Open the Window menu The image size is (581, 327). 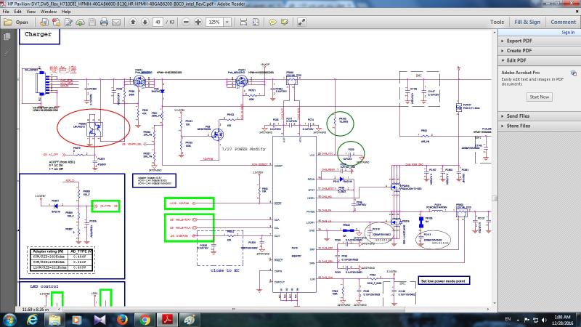tap(49, 12)
